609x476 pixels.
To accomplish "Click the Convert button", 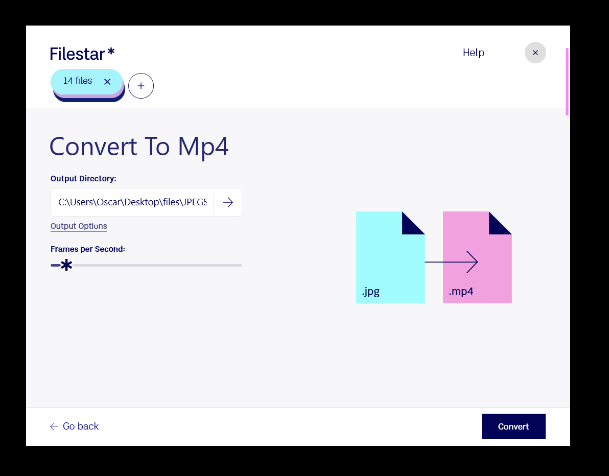I will click(x=513, y=426).
